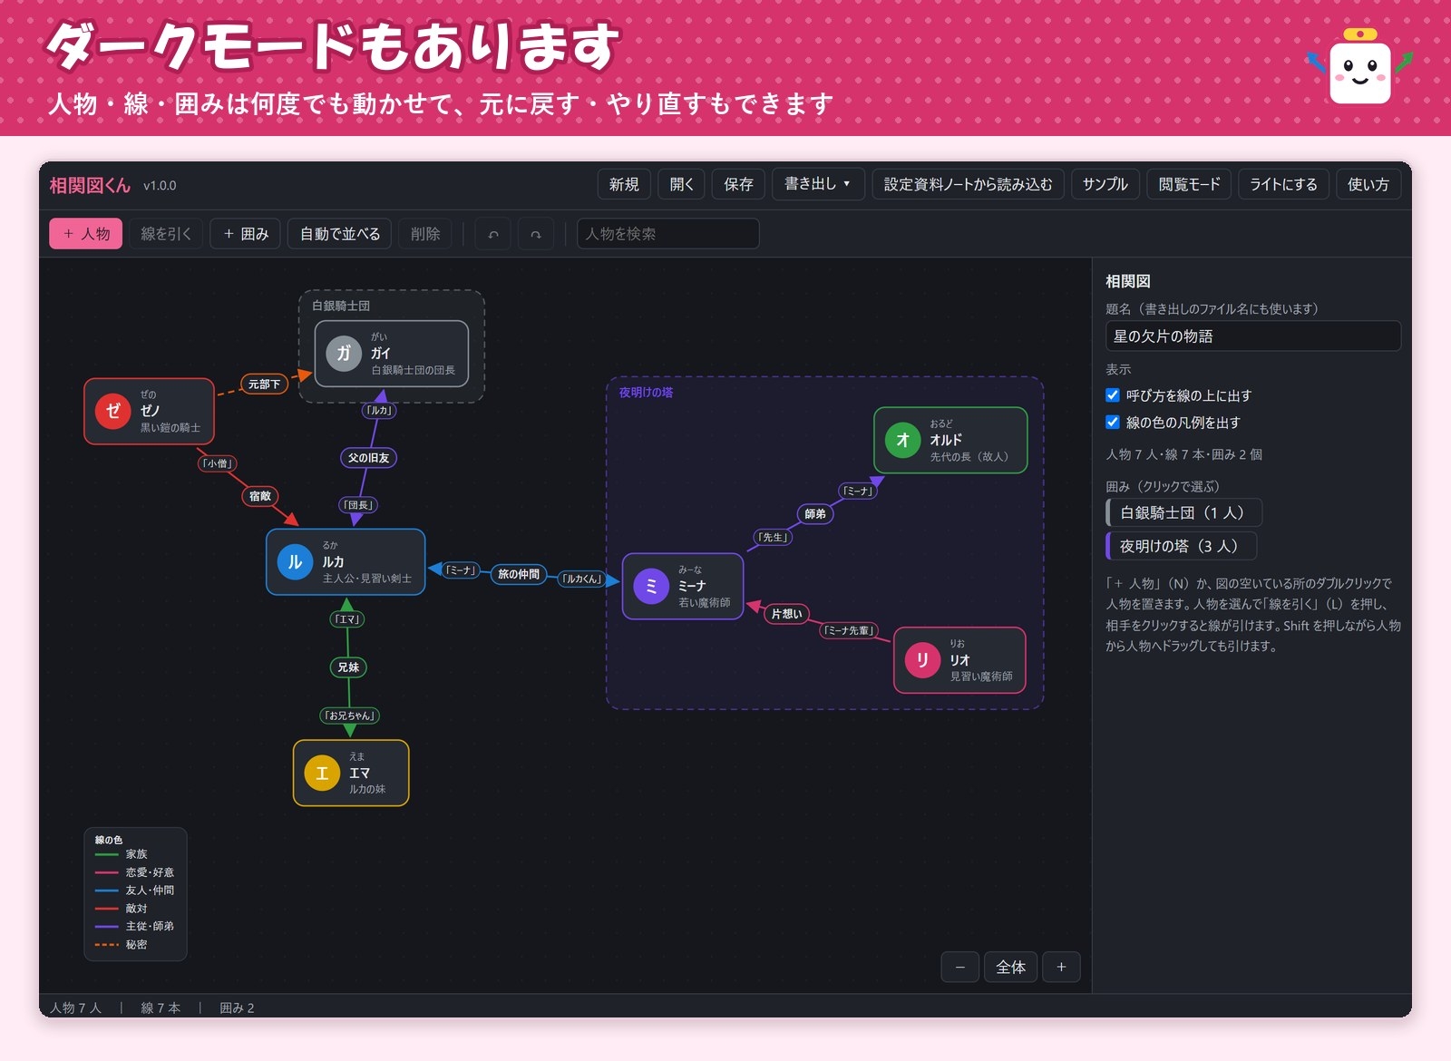Click 新規 in the top menu

(624, 184)
